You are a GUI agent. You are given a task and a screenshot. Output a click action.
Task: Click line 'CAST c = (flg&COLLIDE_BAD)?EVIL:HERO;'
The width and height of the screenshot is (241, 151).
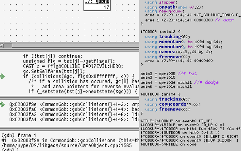click(x=73, y=66)
